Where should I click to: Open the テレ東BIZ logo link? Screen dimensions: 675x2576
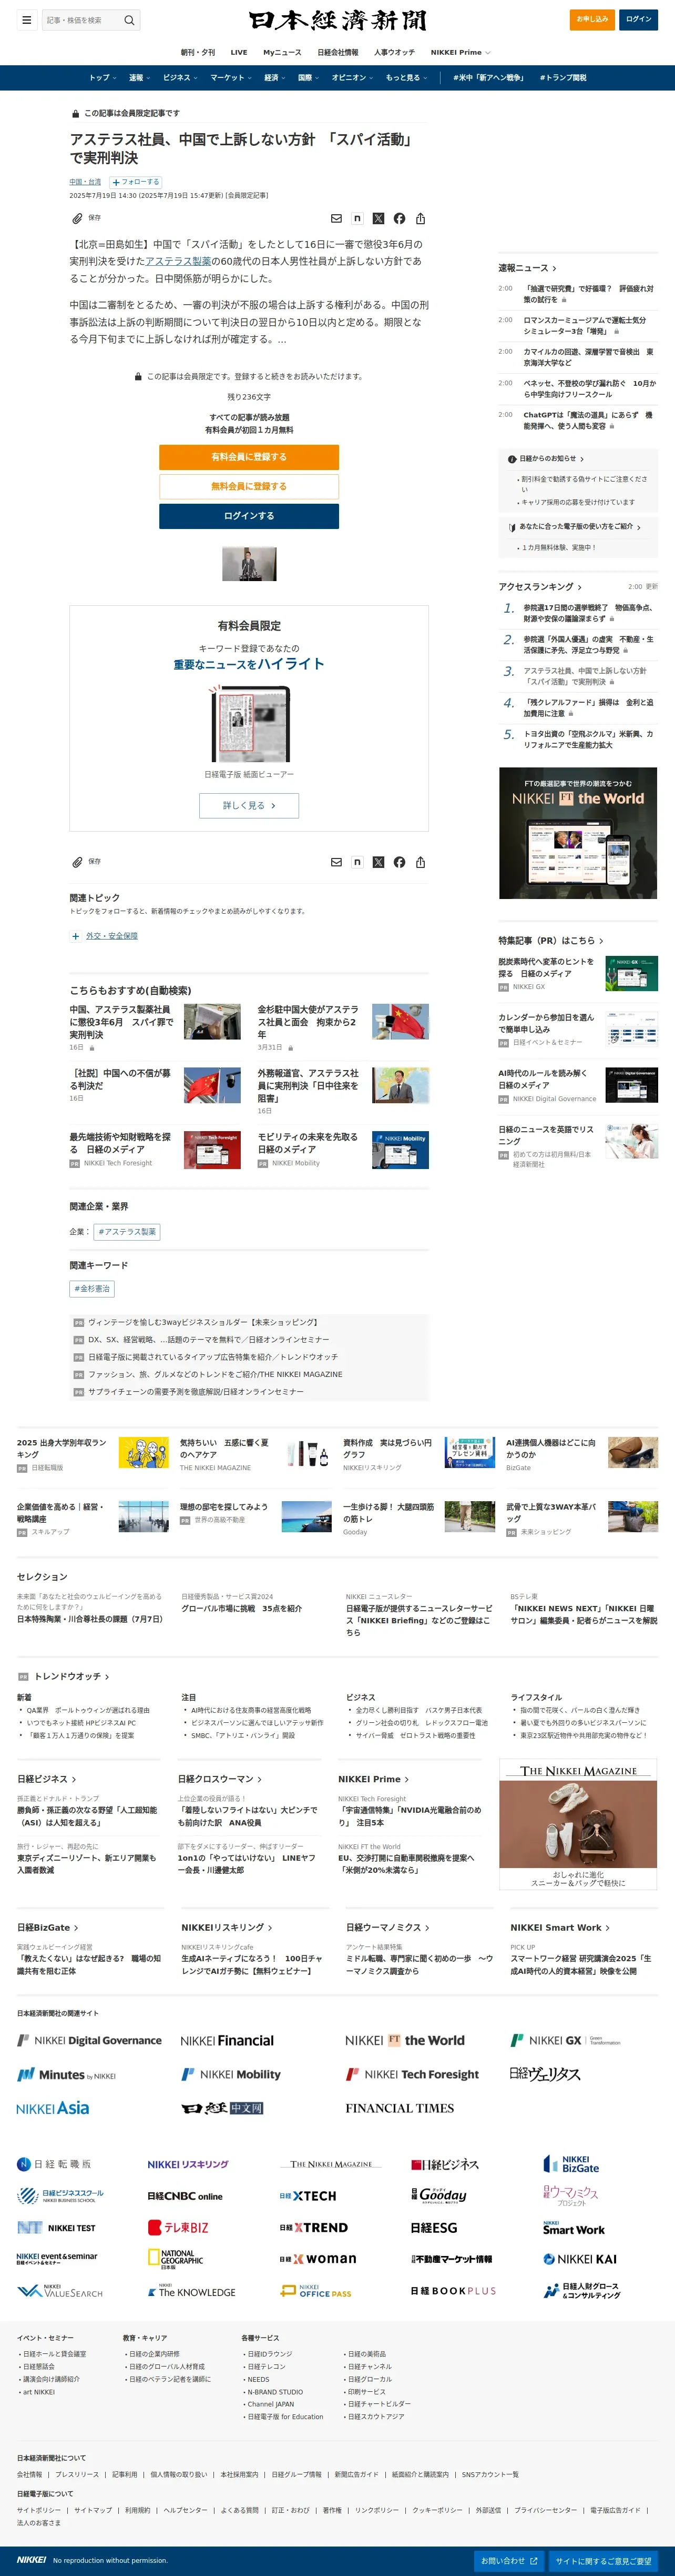coord(178,2227)
